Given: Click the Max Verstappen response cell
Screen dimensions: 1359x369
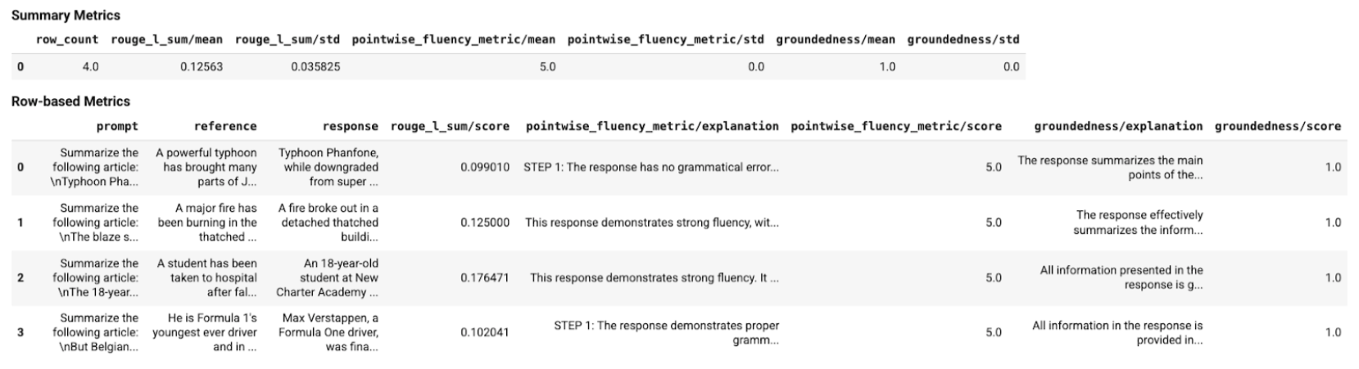Looking at the screenshot, I should click(328, 332).
